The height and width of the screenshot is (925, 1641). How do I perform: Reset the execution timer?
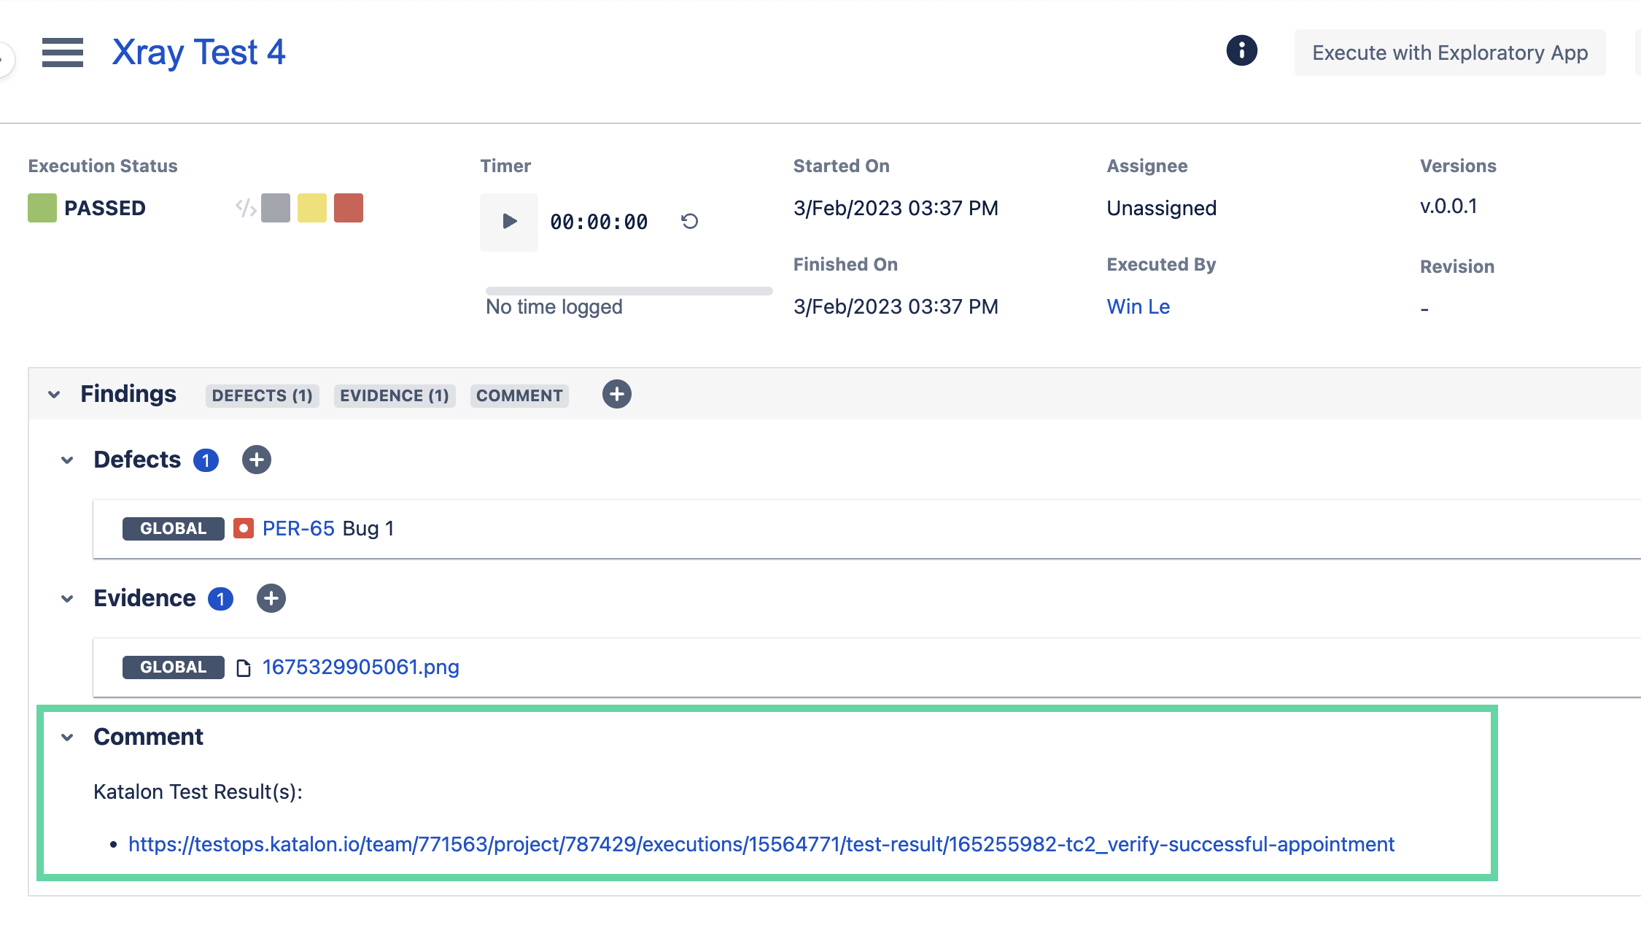click(x=688, y=221)
